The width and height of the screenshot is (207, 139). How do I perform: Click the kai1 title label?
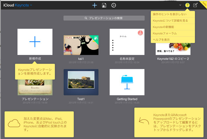(x=81, y=59)
